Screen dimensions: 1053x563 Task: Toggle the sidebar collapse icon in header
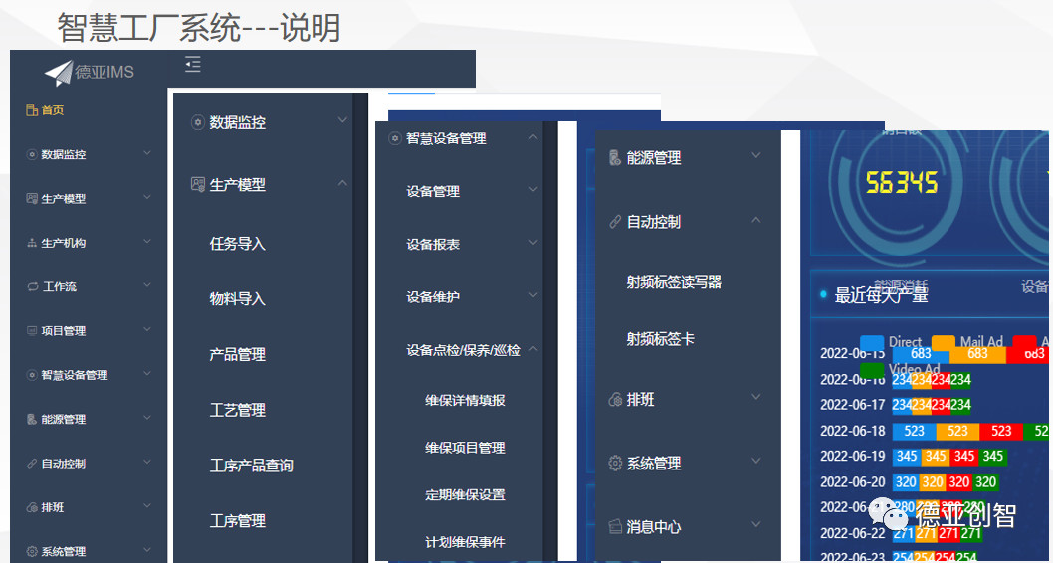(x=193, y=65)
